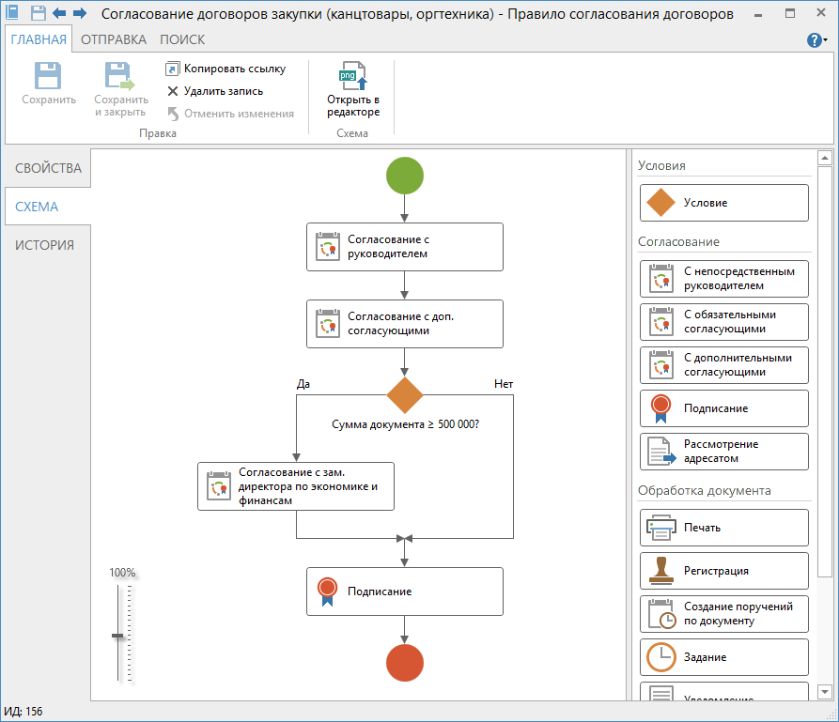The height and width of the screenshot is (722, 839).
Task: Expand the help dropdown arrow
Action: 827,40
